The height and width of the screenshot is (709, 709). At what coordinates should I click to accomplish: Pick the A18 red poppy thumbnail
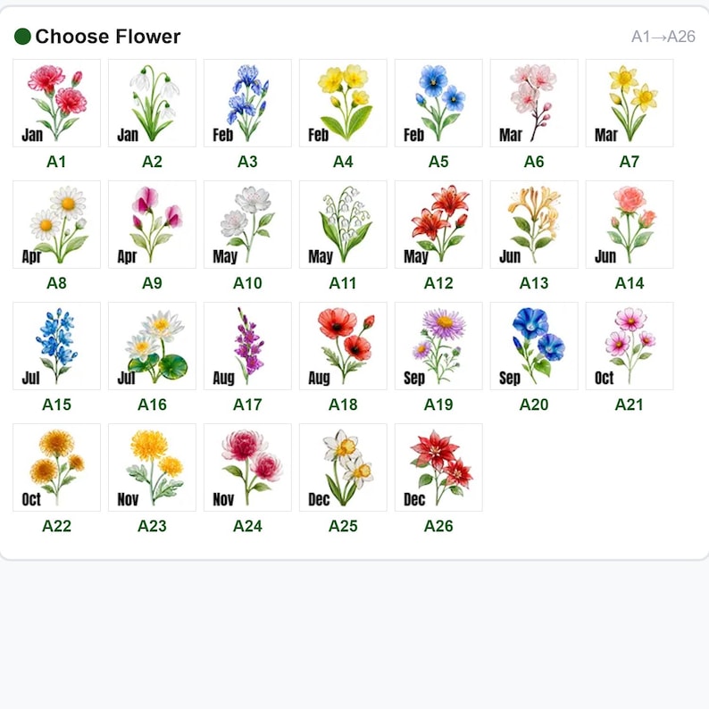coord(343,346)
